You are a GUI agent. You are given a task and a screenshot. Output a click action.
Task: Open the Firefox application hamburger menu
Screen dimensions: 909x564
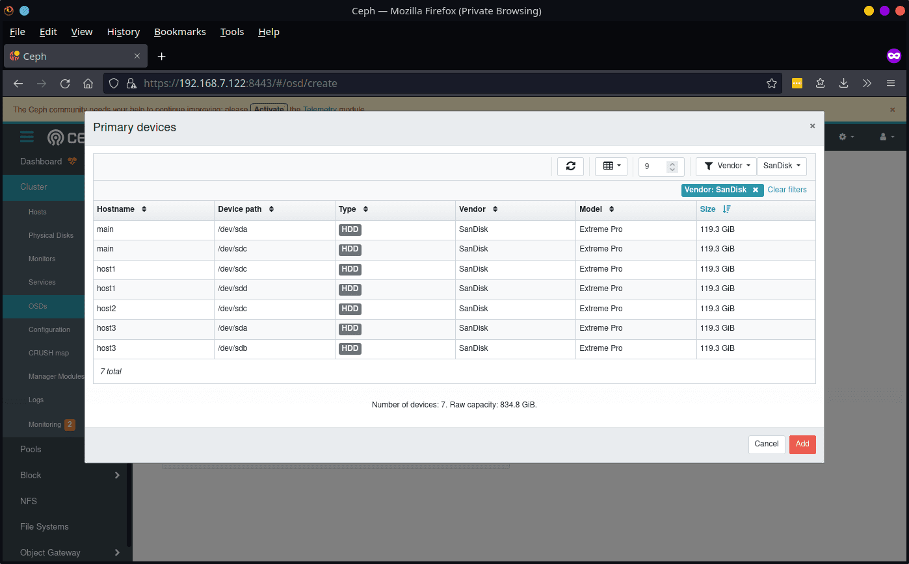(891, 84)
